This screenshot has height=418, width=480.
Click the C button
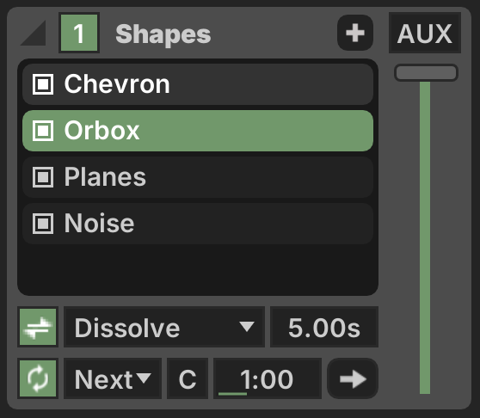(x=188, y=378)
